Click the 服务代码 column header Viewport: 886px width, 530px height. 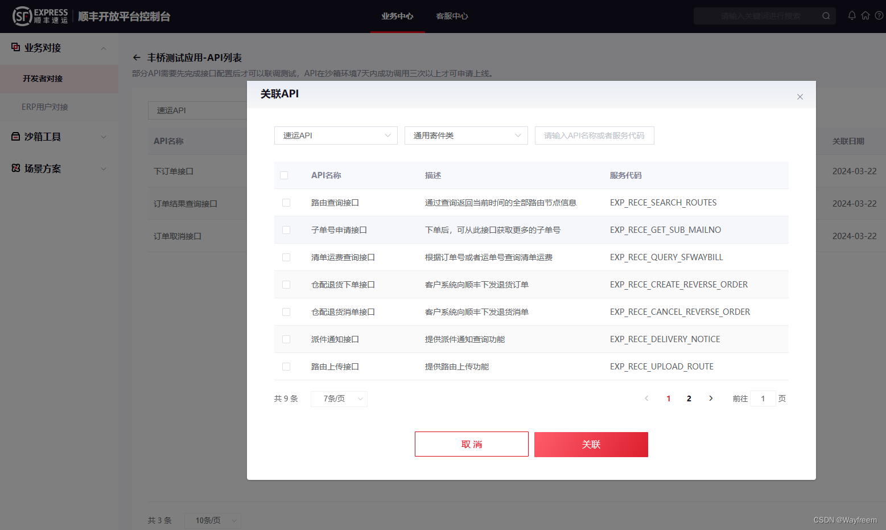point(625,175)
